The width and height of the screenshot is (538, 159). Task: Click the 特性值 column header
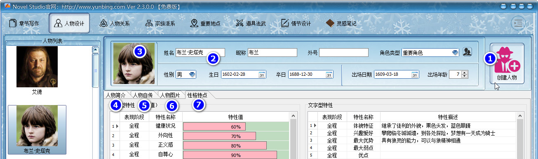[x=236, y=117]
